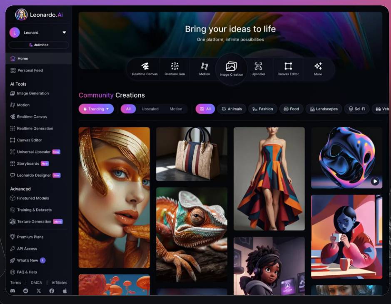Viewport: 391px width, 304px height.
Task: Open the girl with headphones cartoon image
Action: pos(269,266)
